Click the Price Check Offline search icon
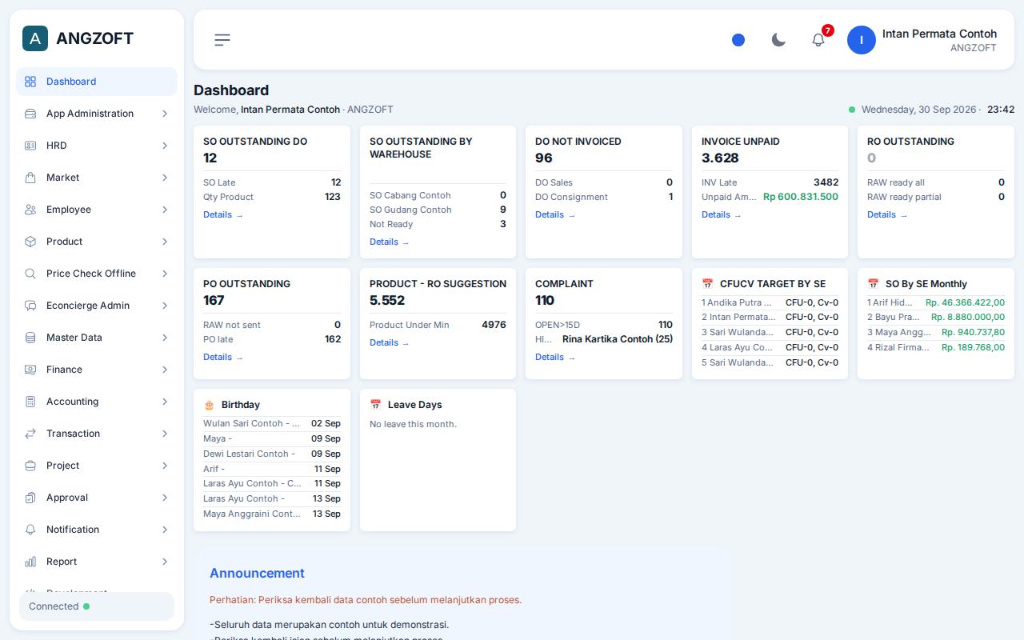Image resolution: width=1024 pixels, height=640 pixels. pyautogui.click(x=30, y=274)
